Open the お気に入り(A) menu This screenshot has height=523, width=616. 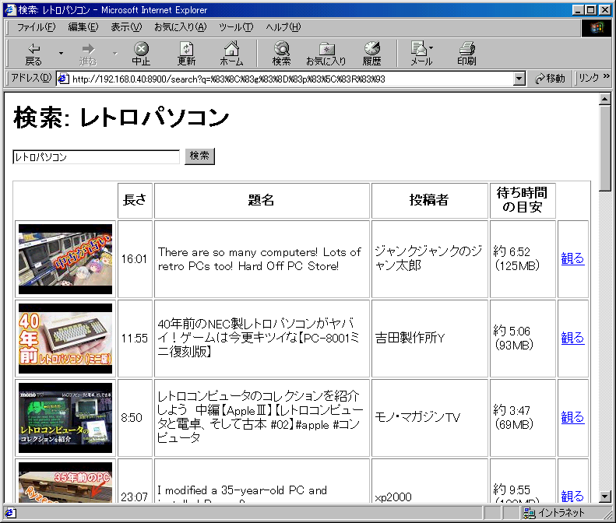tap(181, 27)
